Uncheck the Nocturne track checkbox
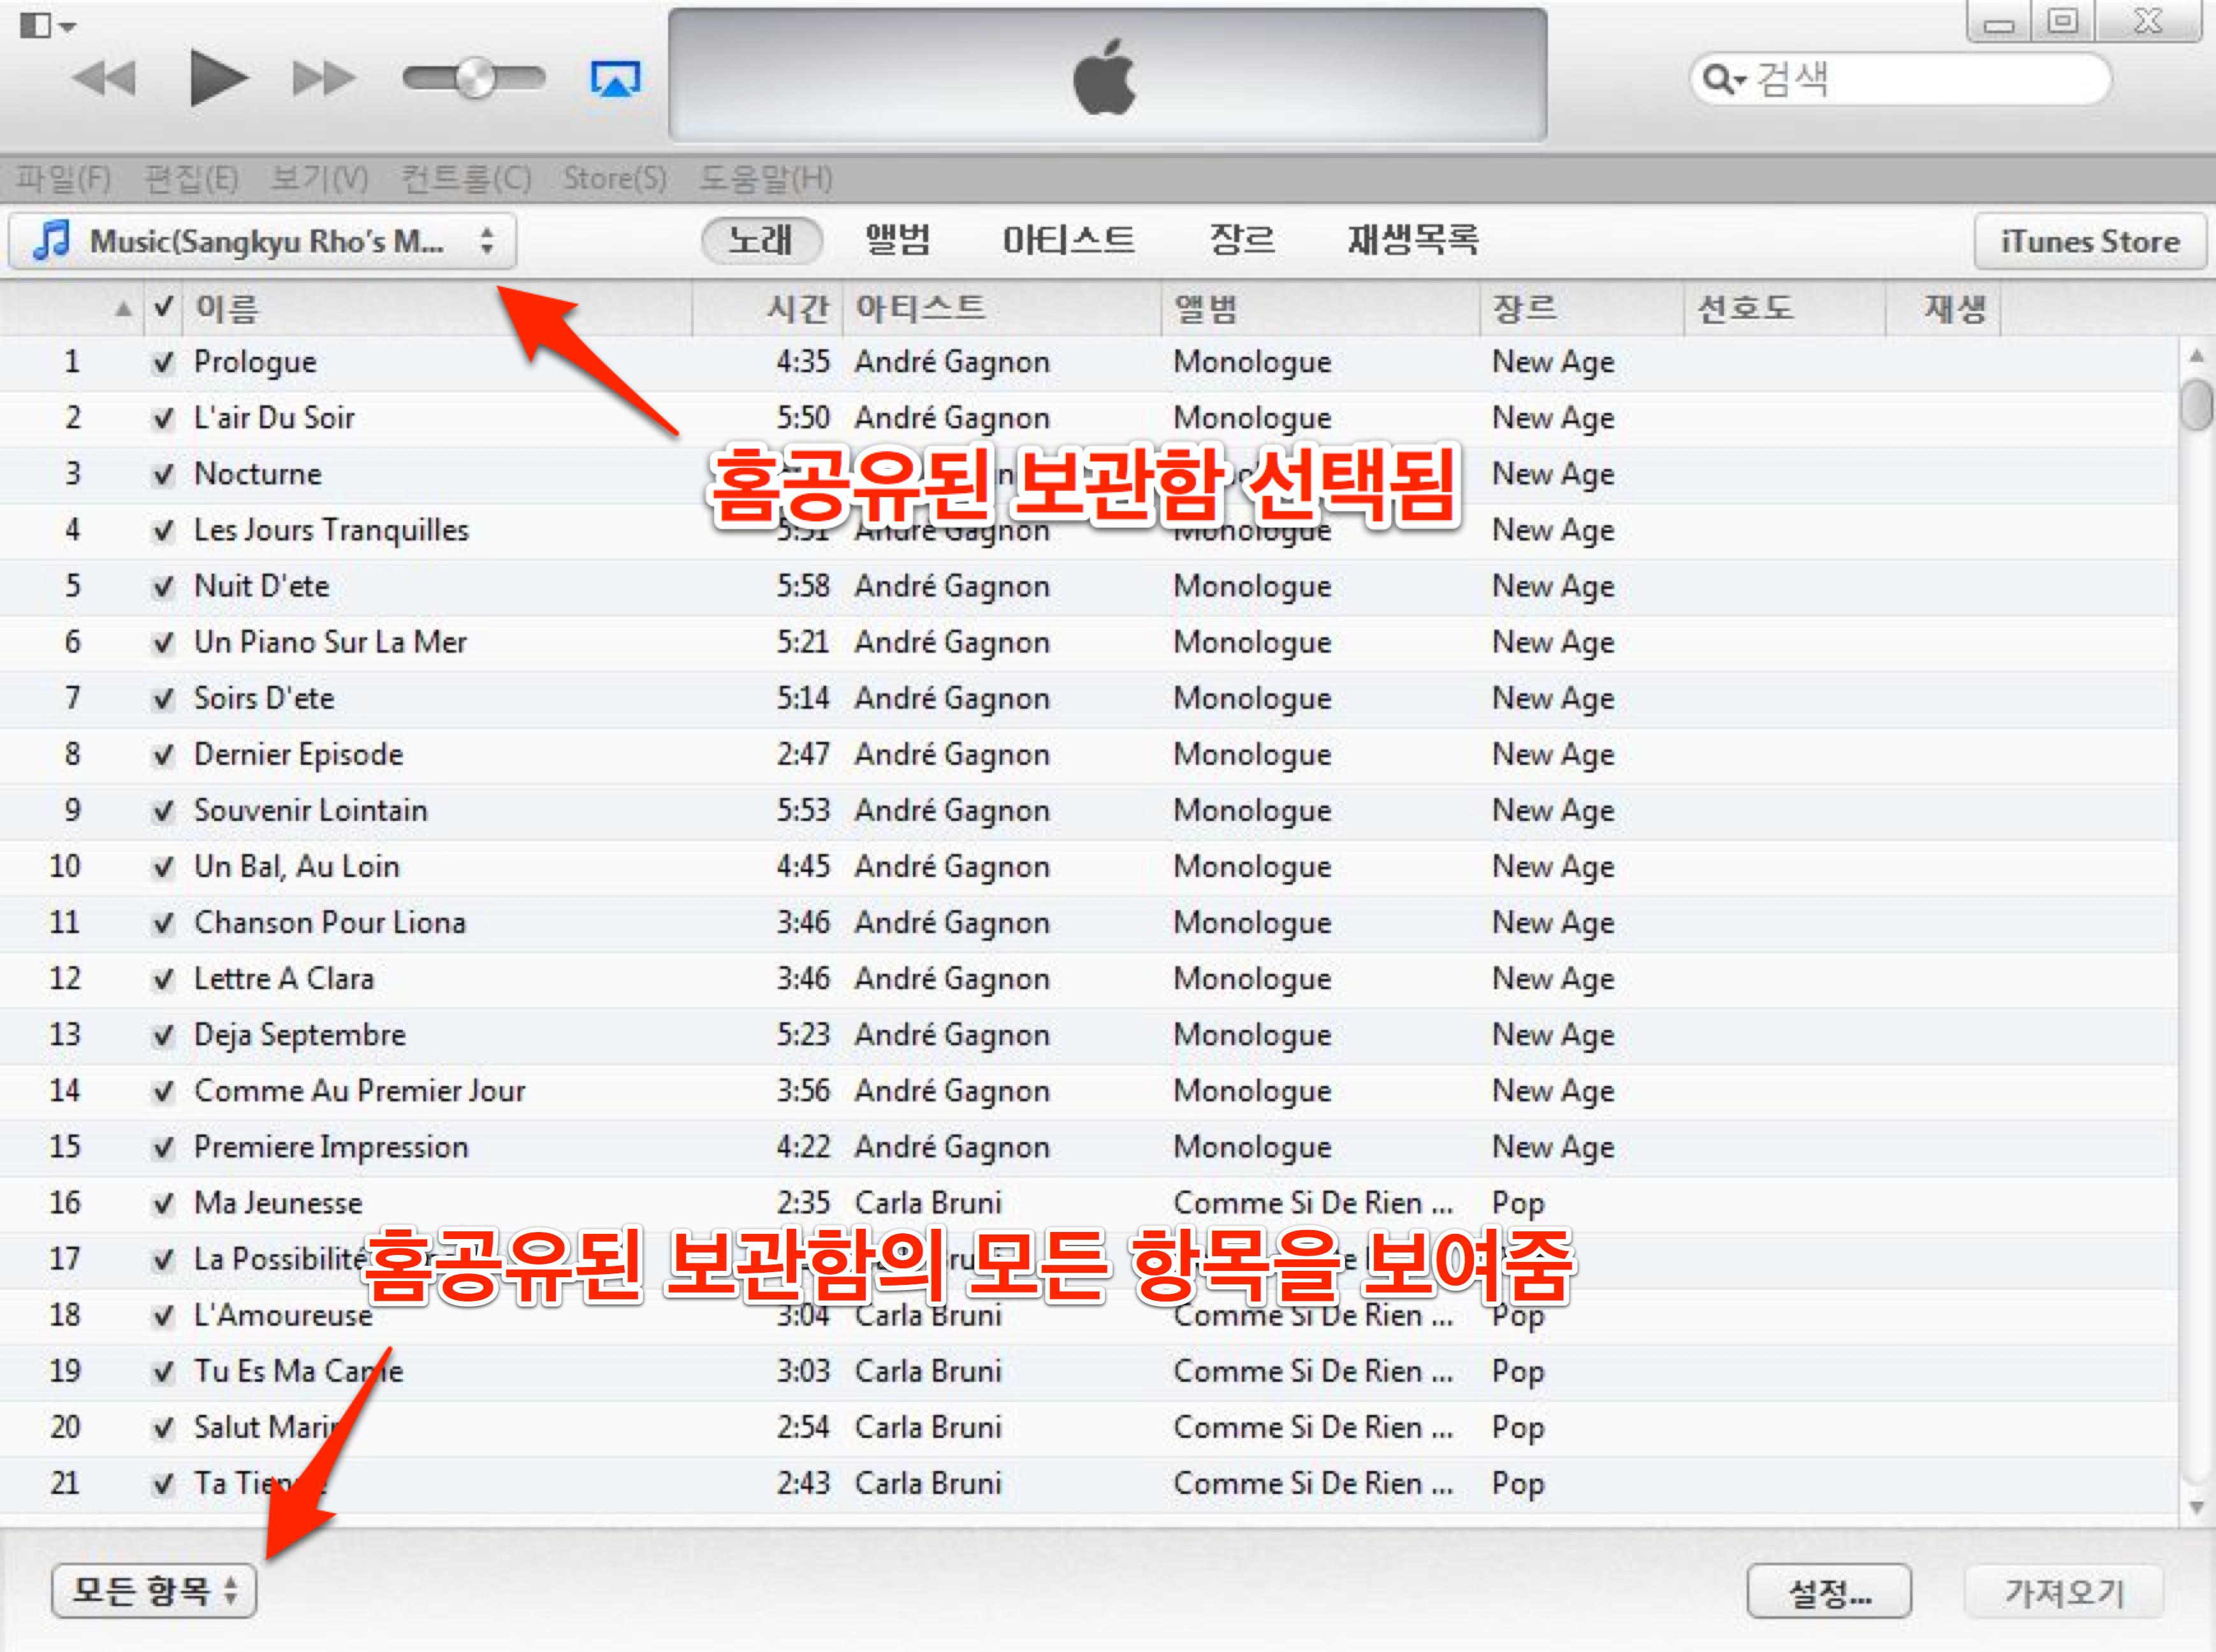The width and height of the screenshot is (2216, 1652). click(163, 474)
